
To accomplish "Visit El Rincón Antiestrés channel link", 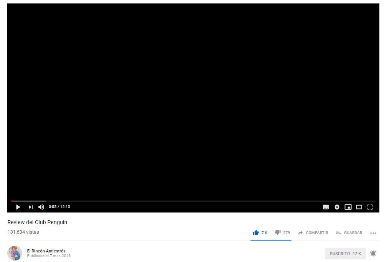I will [46, 251].
